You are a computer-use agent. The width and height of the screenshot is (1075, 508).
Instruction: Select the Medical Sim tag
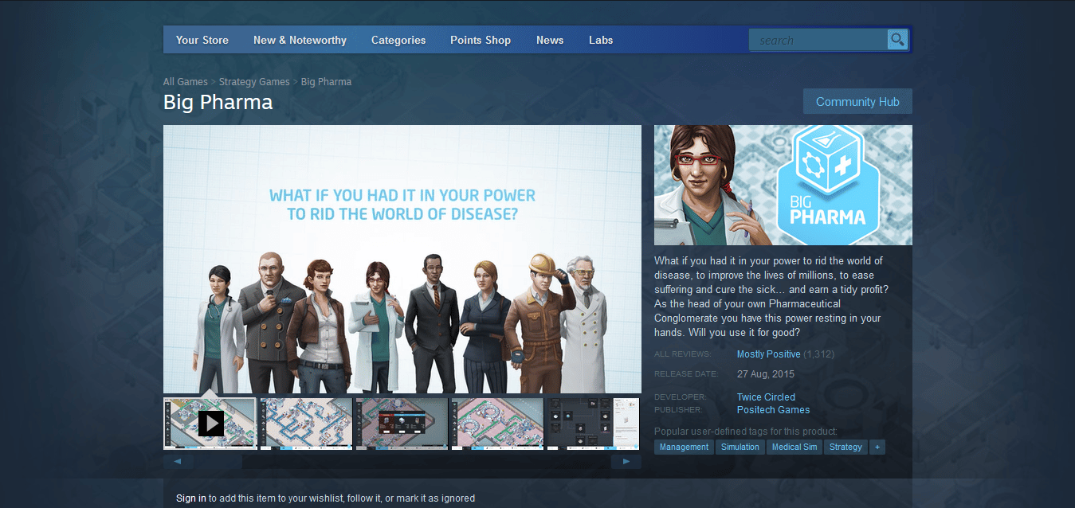coord(794,447)
